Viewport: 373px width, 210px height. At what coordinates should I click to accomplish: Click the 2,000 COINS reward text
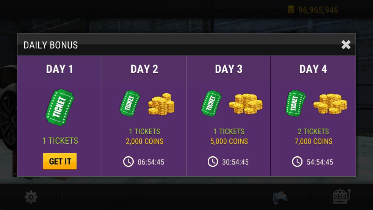[144, 141]
